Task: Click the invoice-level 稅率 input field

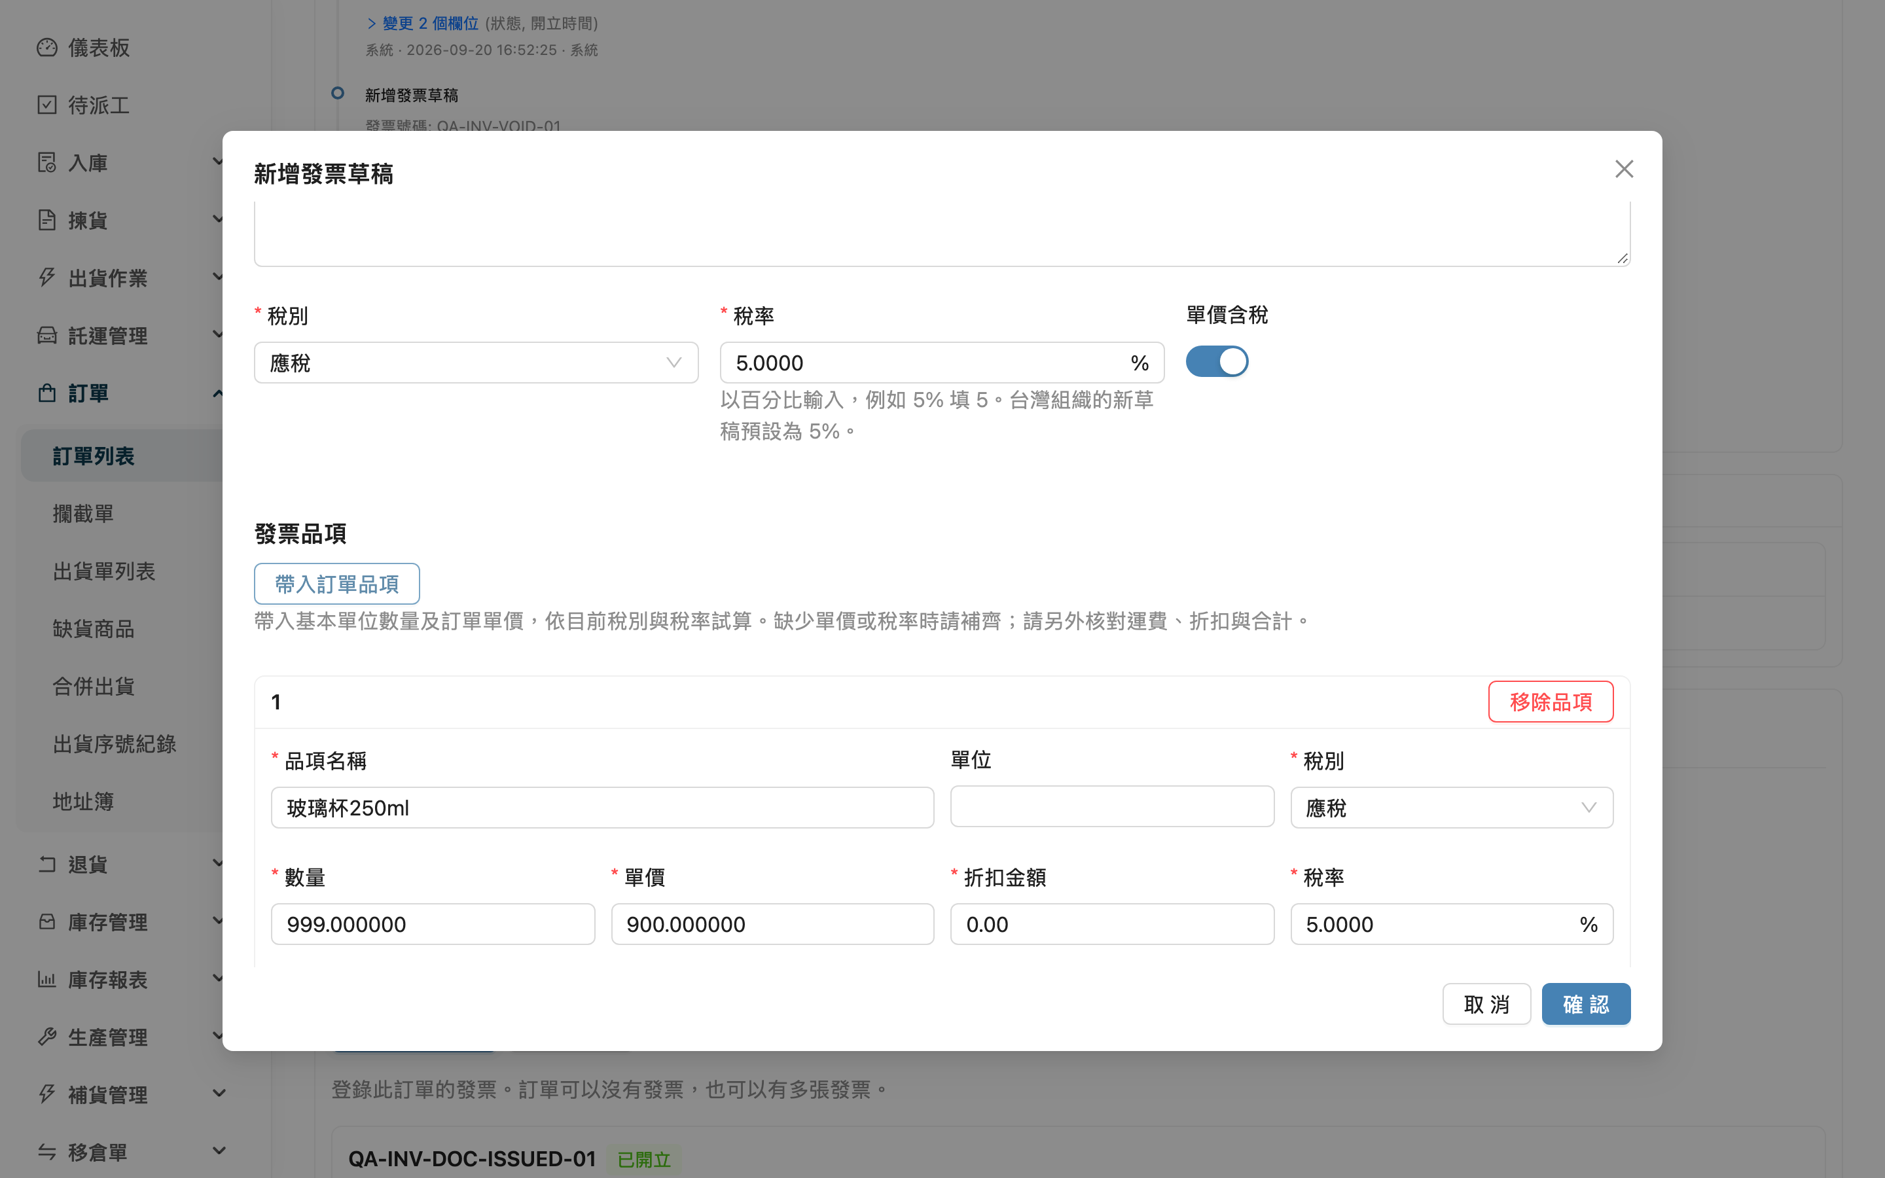Action: coord(942,363)
